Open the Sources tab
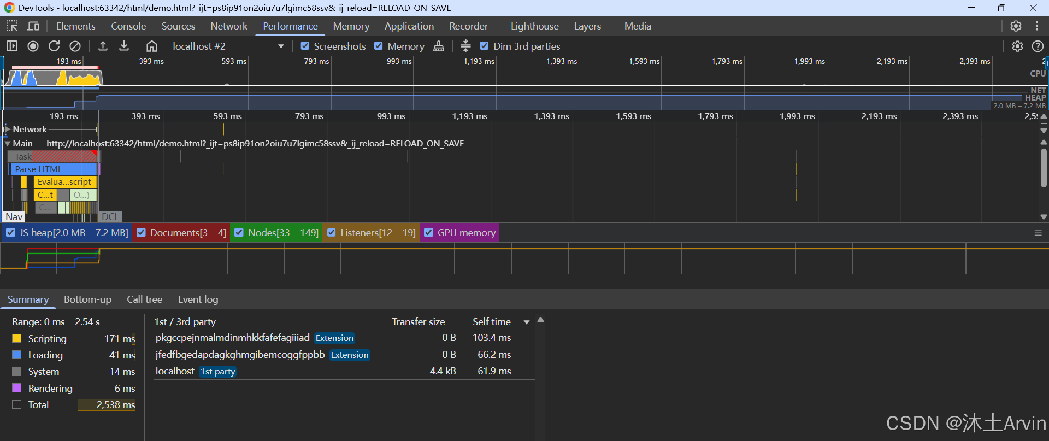Image resolution: width=1049 pixels, height=441 pixels. (178, 26)
